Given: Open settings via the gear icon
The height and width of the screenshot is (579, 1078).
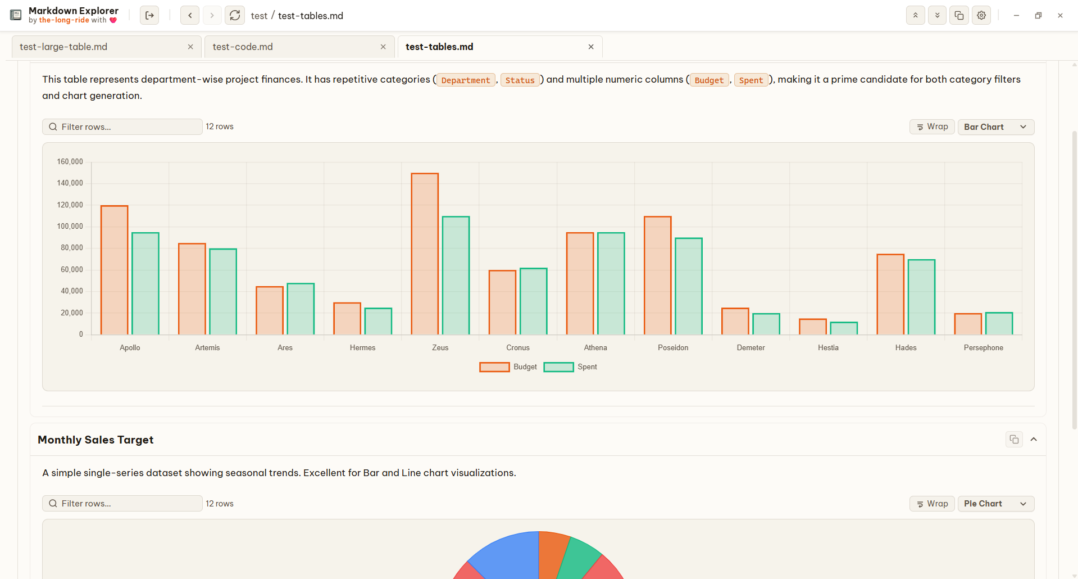Looking at the screenshot, I should (981, 15).
